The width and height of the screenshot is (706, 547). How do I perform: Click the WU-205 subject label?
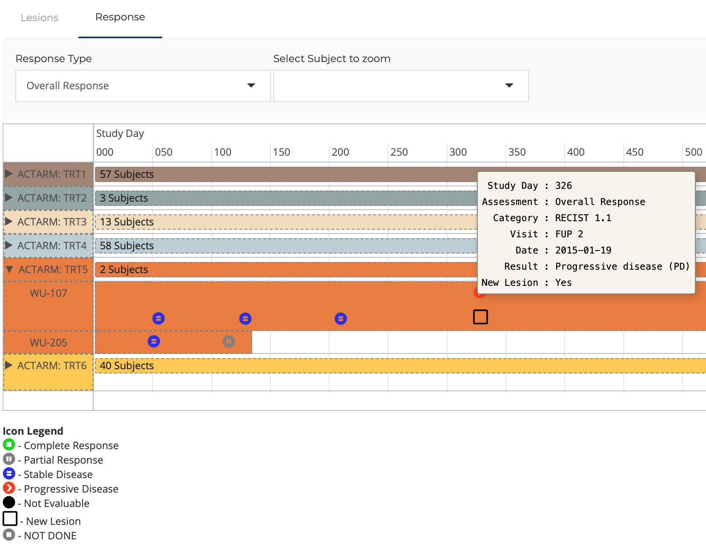click(x=49, y=342)
